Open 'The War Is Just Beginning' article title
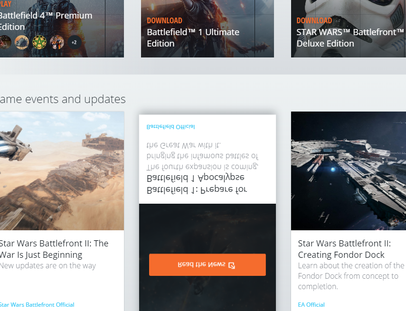 coord(54,249)
